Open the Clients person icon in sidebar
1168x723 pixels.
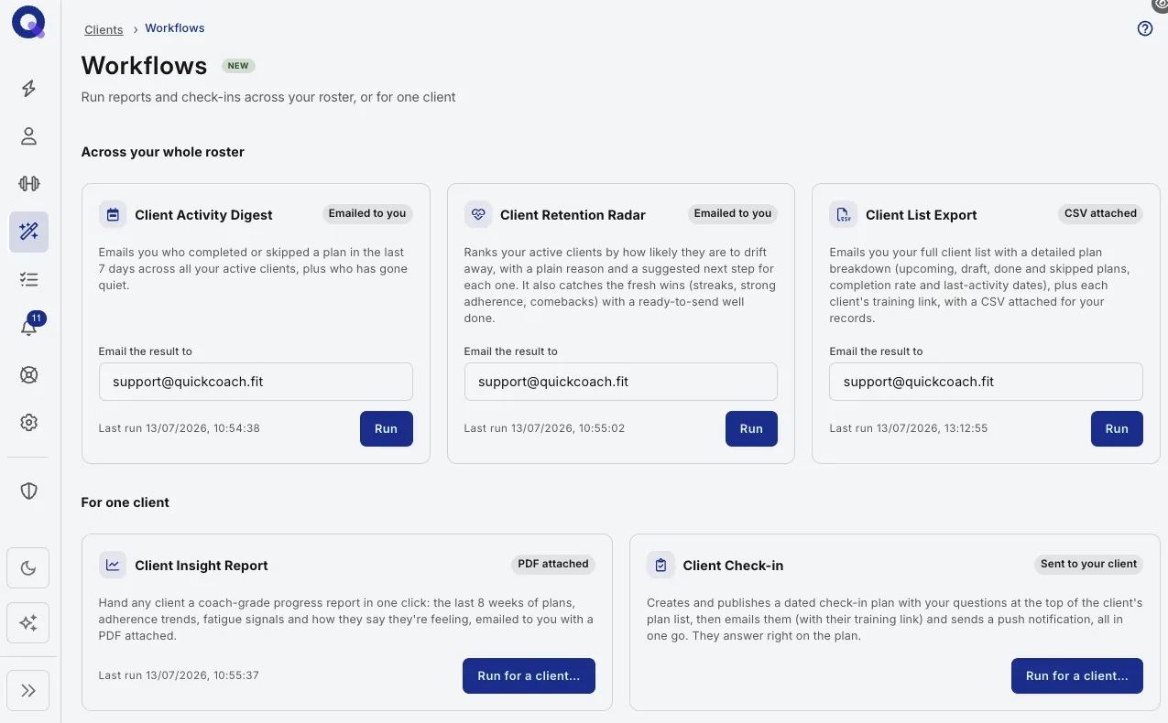click(x=28, y=136)
